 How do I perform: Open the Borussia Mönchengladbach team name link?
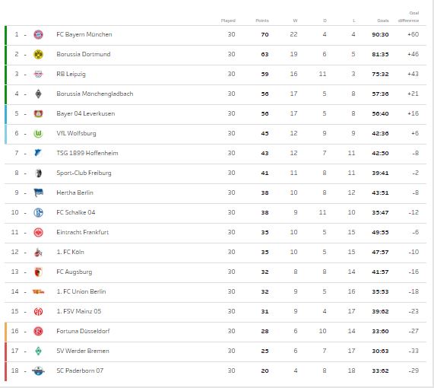95,94
